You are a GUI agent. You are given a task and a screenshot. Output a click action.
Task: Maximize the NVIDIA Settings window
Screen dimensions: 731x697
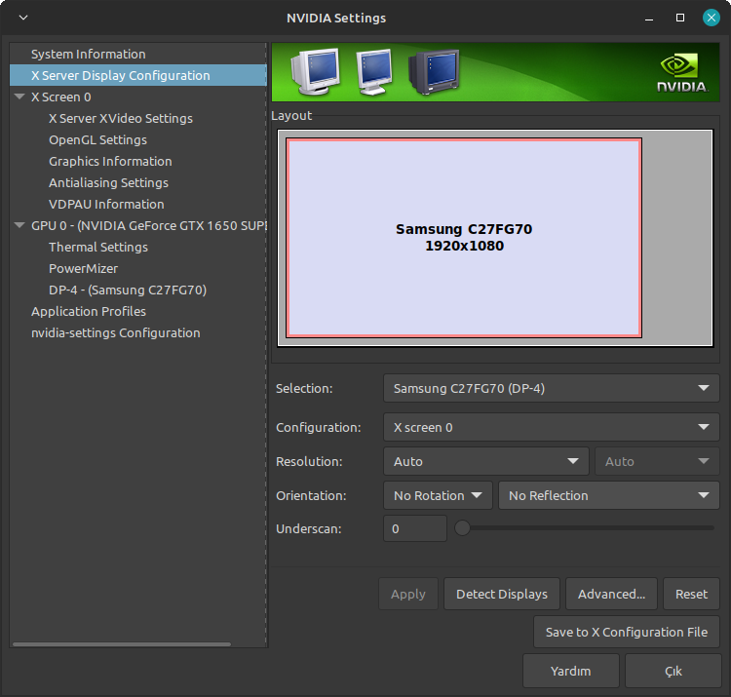coord(680,18)
